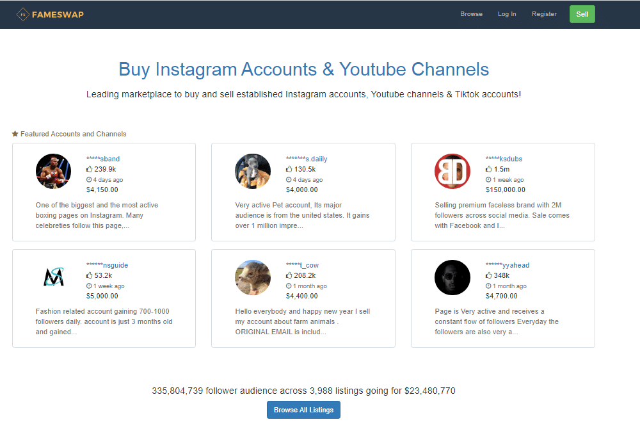640x429 pixels.
Task: Click thumbs-up icon next to 348k
Action: coord(488,275)
